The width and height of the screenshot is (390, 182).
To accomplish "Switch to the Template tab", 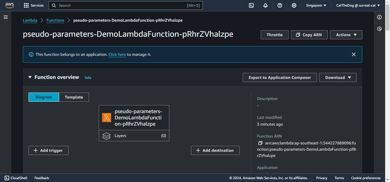I will 74,97.
